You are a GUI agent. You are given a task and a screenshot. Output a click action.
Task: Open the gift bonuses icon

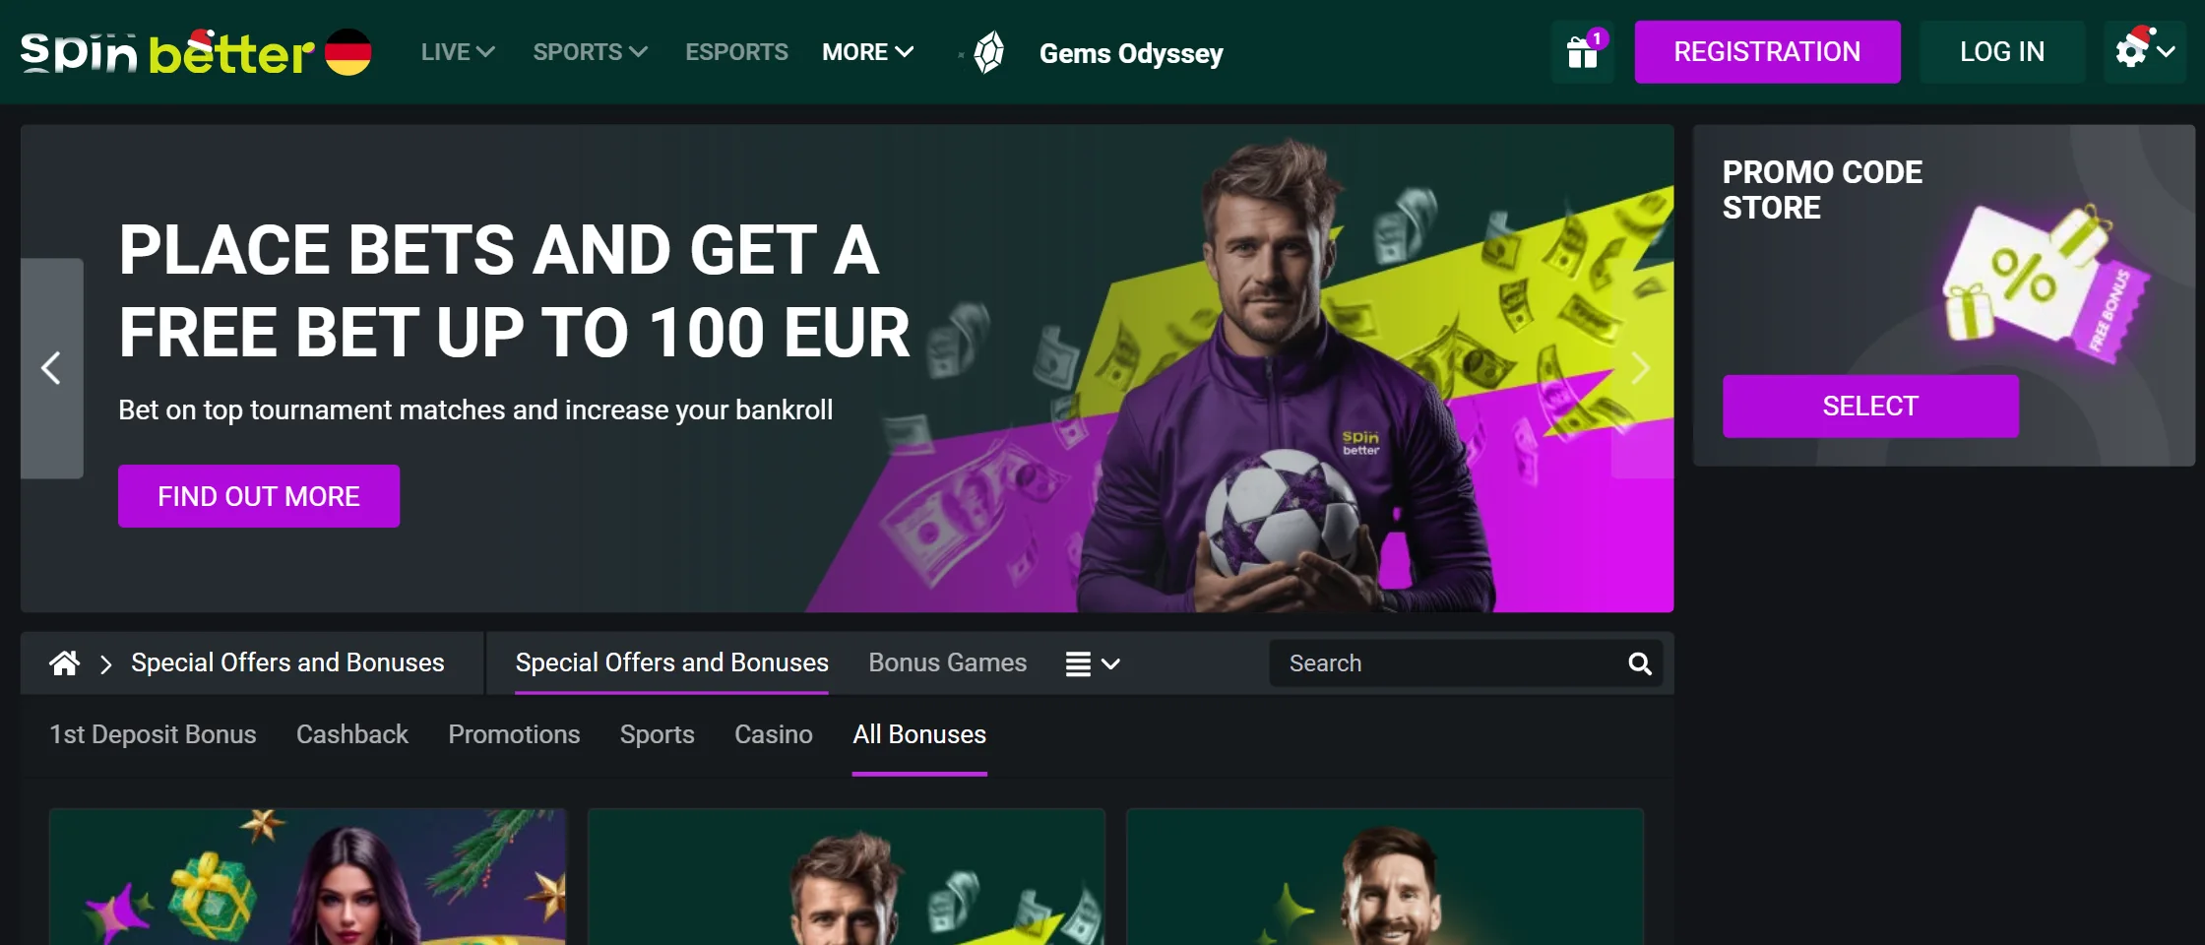pyautogui.click(x=1582, y=52)
